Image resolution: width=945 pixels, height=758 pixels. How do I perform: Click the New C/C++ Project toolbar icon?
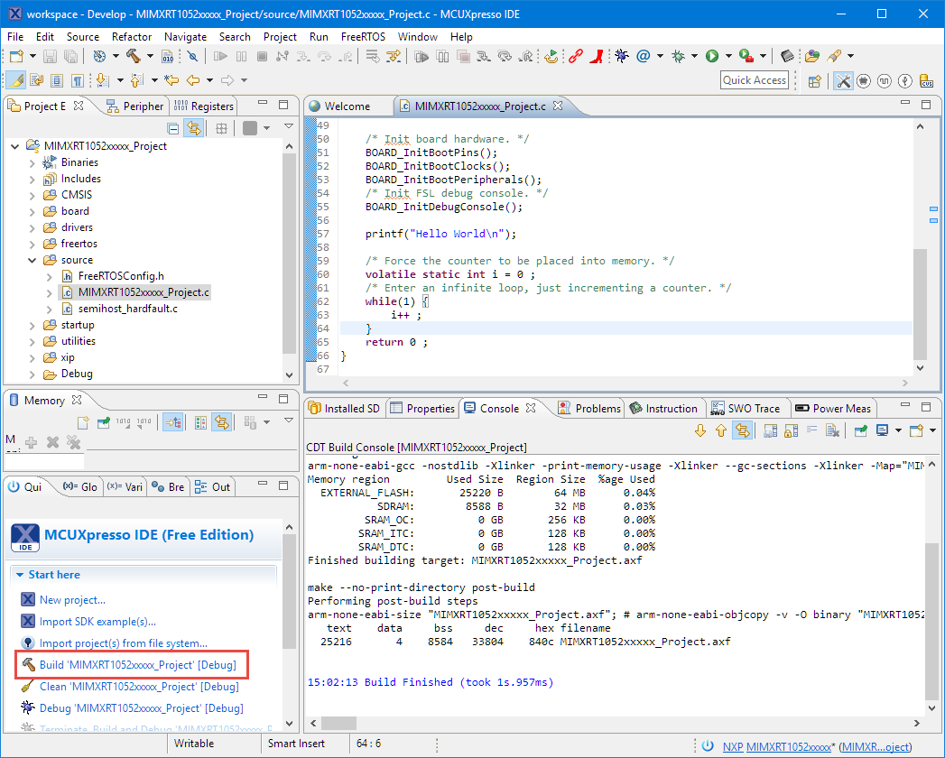14,56
